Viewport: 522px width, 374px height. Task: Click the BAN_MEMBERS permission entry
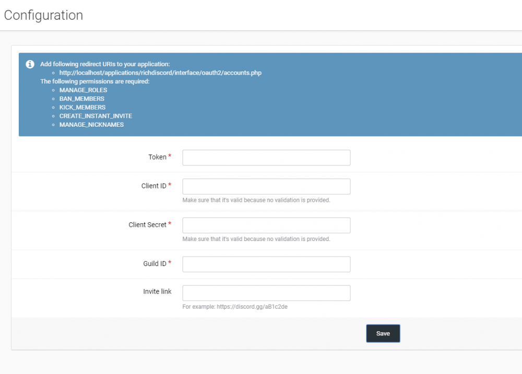point(81,99)
